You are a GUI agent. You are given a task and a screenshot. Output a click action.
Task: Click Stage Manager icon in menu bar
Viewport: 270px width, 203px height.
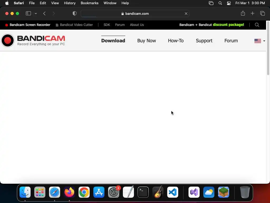click(x=211, y=3)
